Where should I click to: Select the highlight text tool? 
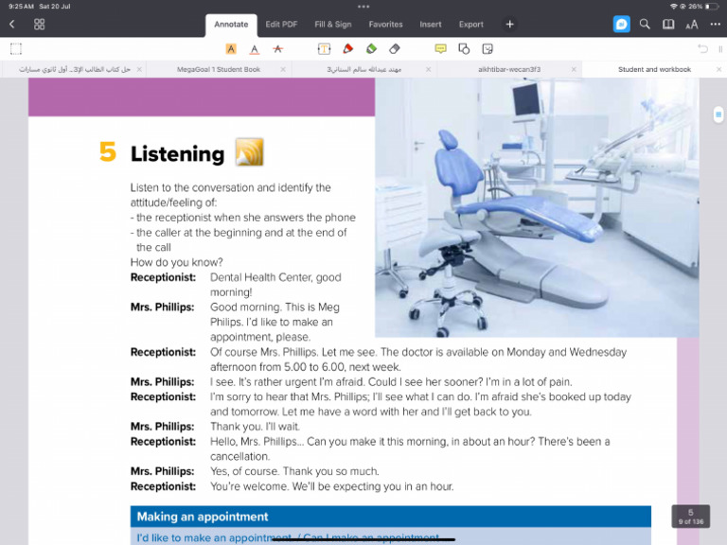pyautogui.click(x=231, y=48)
